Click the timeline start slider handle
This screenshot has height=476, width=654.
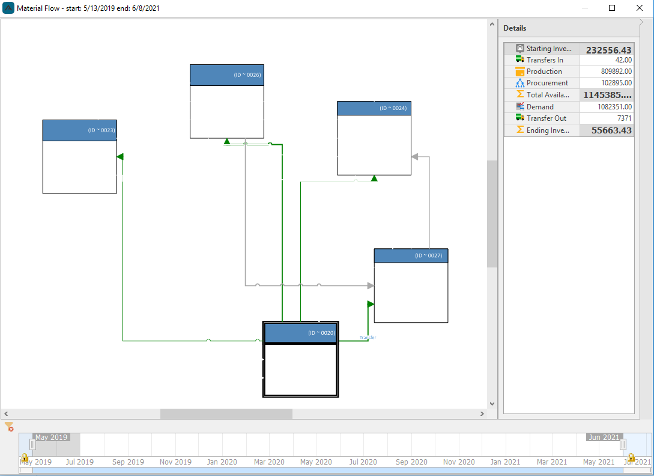coord(32,445)
